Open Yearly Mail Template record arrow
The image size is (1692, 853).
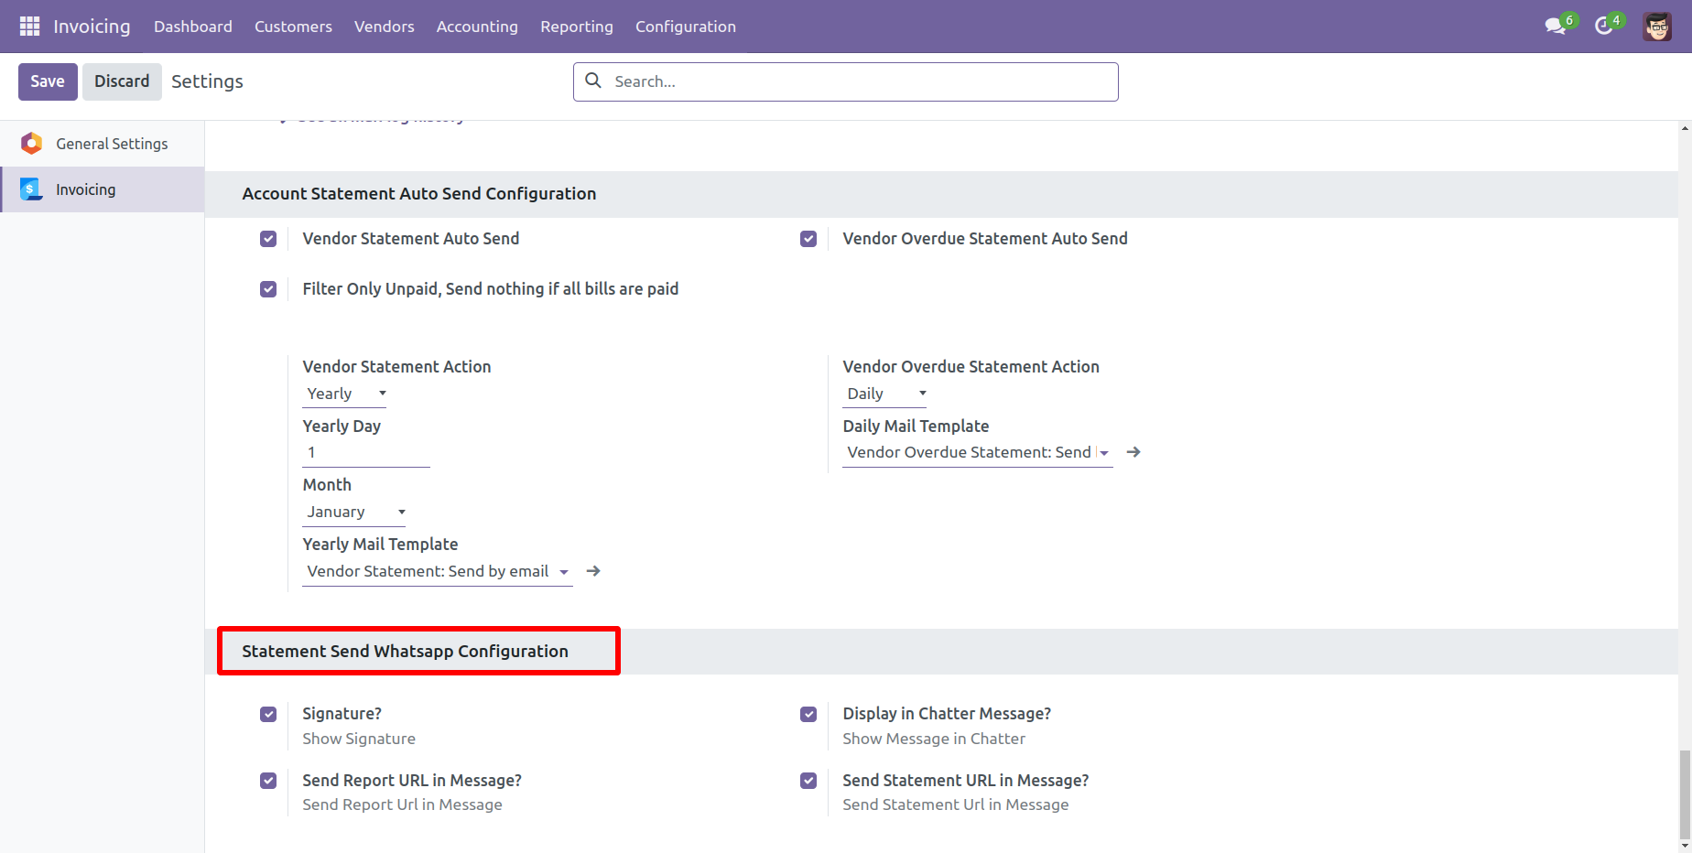593,571
